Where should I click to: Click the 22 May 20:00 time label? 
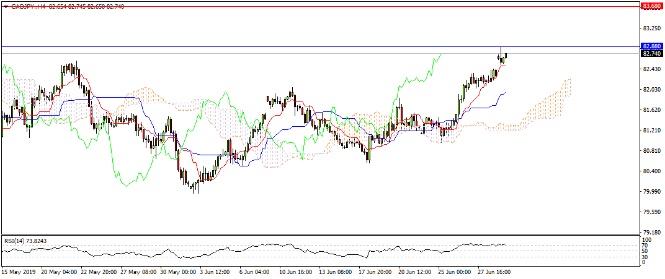click(x=98, y=272)
